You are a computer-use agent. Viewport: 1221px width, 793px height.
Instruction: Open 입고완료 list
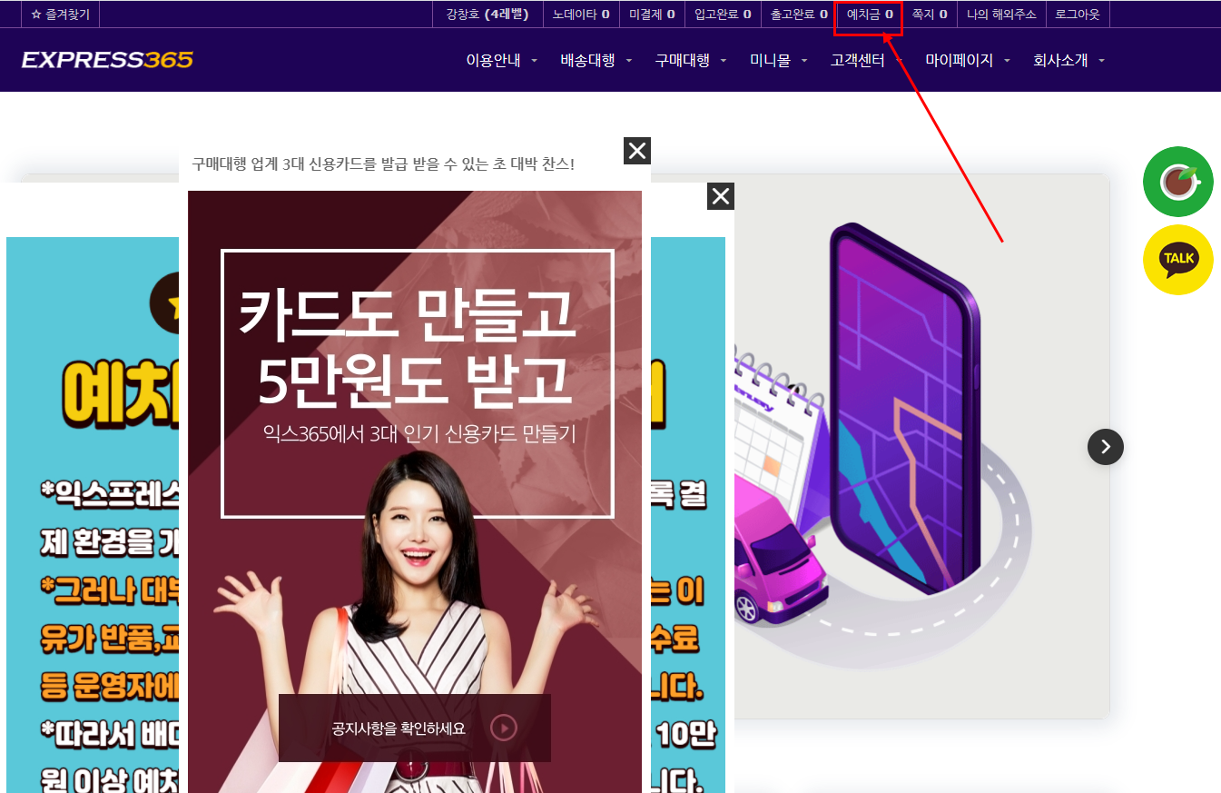pos(723,15)
